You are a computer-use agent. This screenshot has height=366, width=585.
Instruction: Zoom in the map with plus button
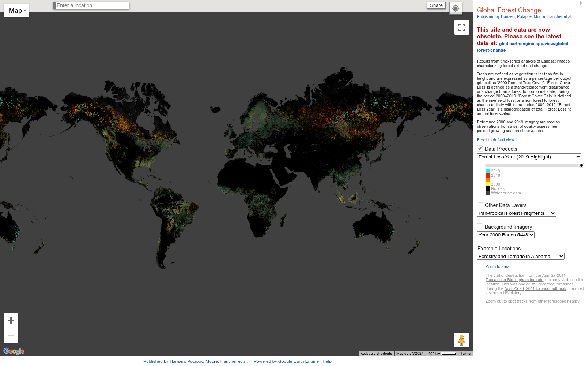[x=11, y=321]
